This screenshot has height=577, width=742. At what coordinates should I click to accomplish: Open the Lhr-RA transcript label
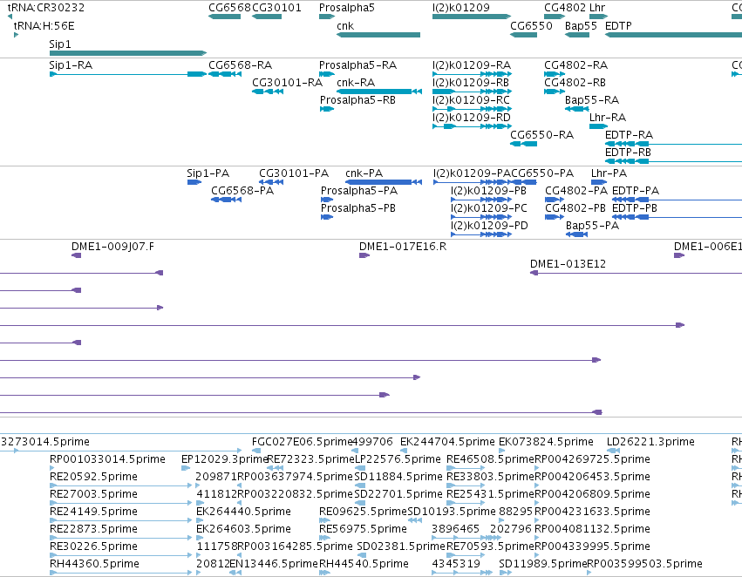pos(608,118)
